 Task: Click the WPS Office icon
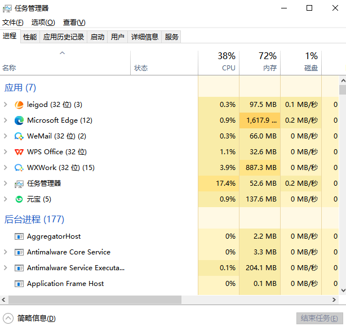[x=19, y=152]
